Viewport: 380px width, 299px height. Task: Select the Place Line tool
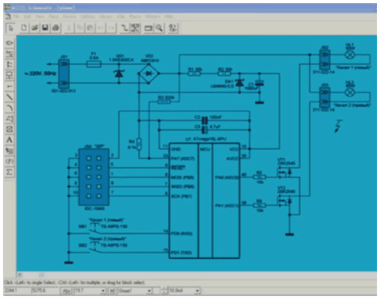pos(10,97)
